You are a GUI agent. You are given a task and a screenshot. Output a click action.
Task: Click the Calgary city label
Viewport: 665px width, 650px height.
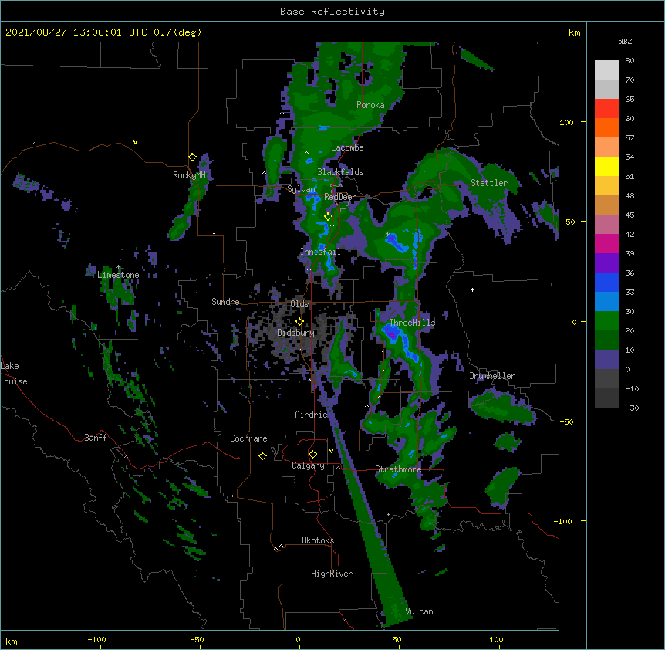(x=308, y=465)
